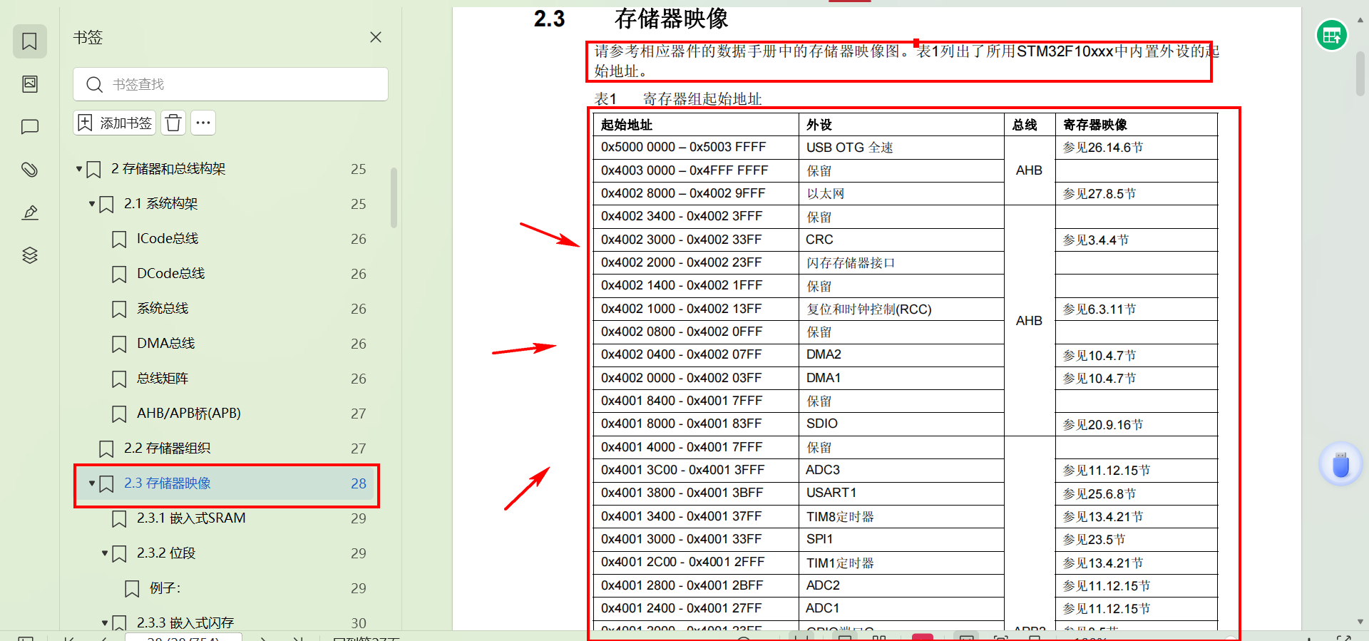
Task: Click the document scrollbar up arrow
Action: point(1360,20)
